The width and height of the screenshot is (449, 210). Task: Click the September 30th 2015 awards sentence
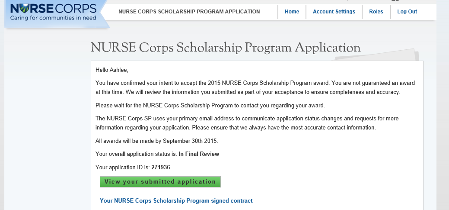point(157,141)
